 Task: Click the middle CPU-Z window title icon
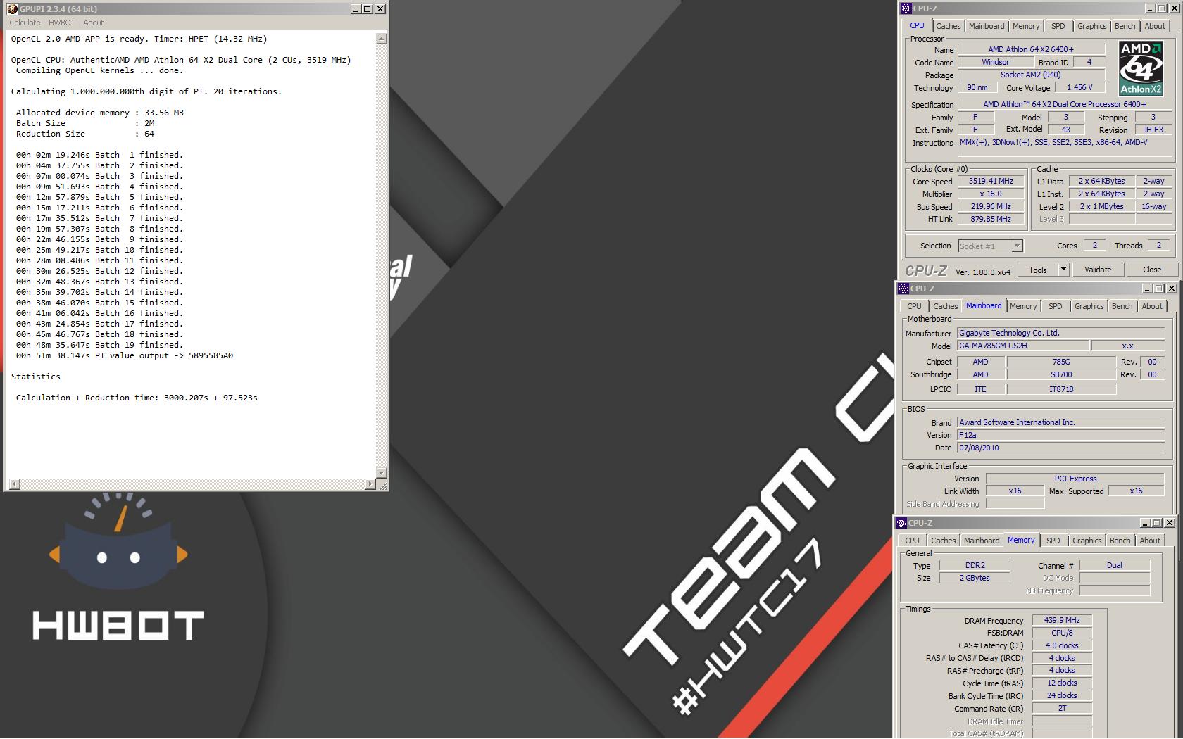pyautogui.click(x=903, y=289)
